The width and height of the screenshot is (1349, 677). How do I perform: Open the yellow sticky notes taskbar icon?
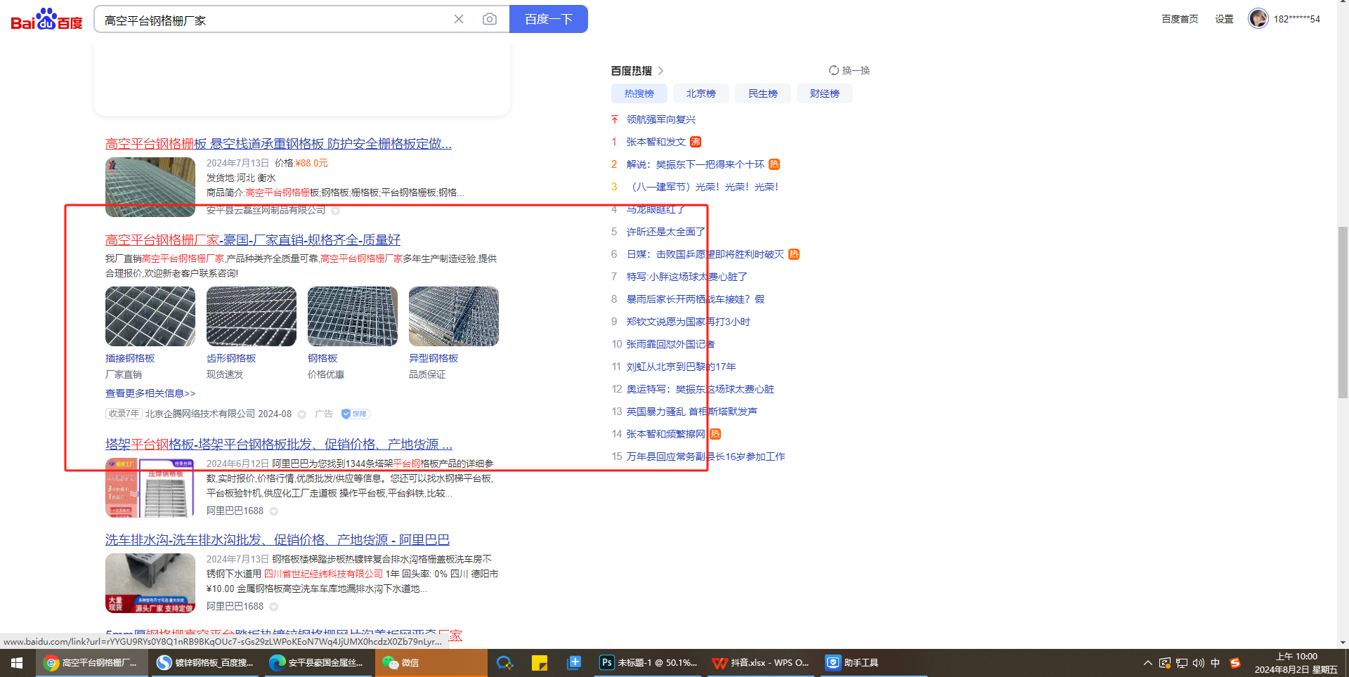point(540,663)
